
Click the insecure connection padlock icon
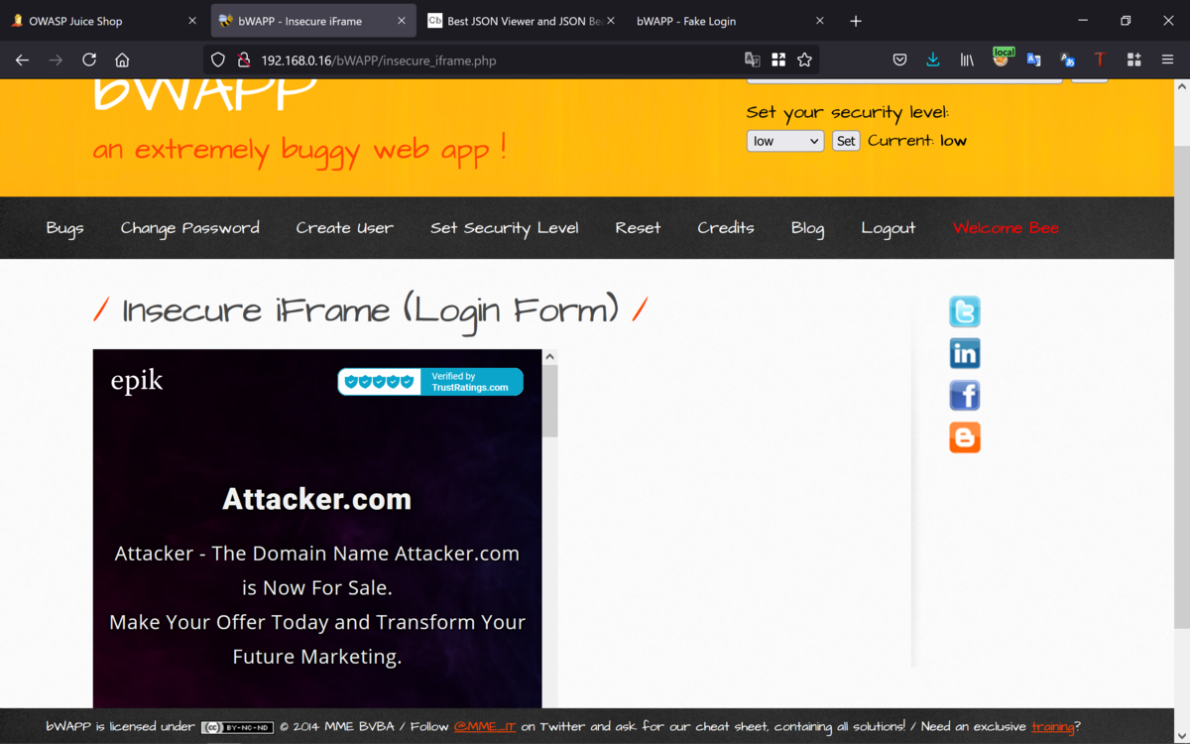coord(243,61)
